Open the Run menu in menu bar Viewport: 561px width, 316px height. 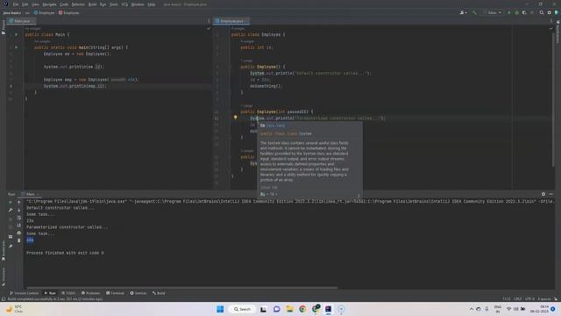pyautogui.click(x=103, y=4)
